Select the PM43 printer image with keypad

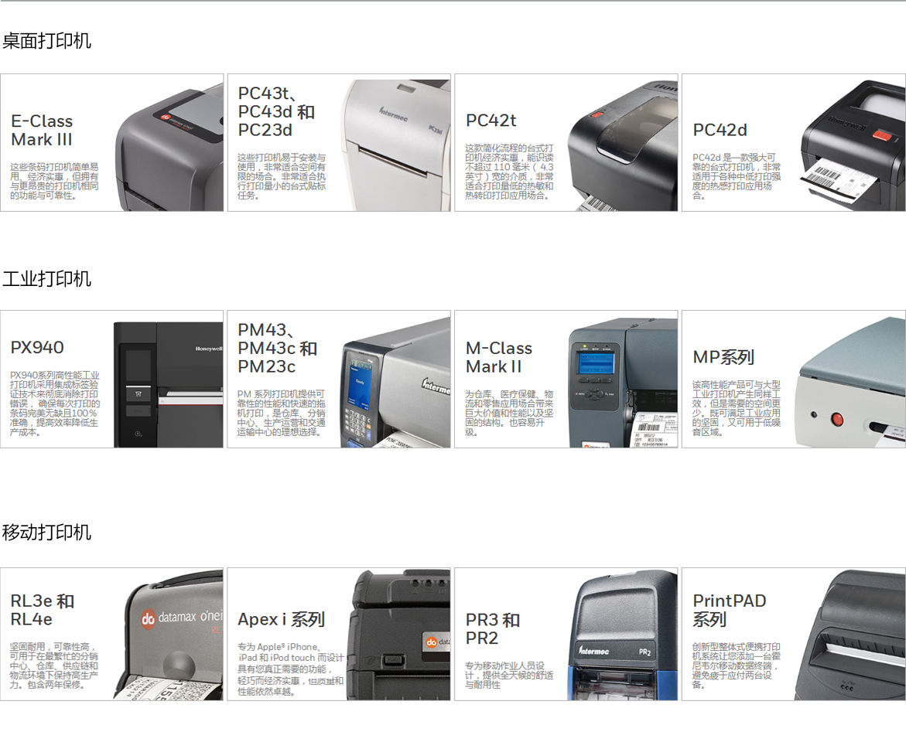click(x=395, y=390)
